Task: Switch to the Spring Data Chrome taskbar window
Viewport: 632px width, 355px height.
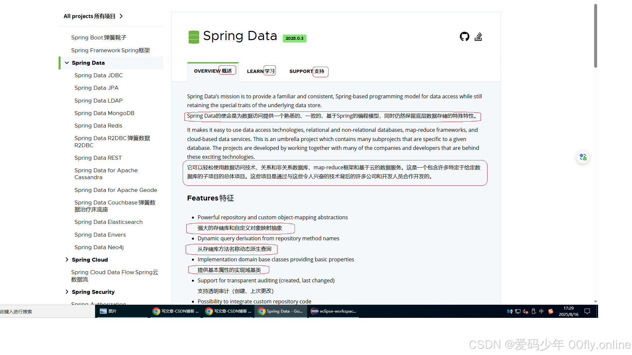Action: pos(281,311)
